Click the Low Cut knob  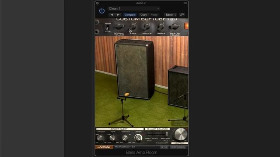coord(100,138)
